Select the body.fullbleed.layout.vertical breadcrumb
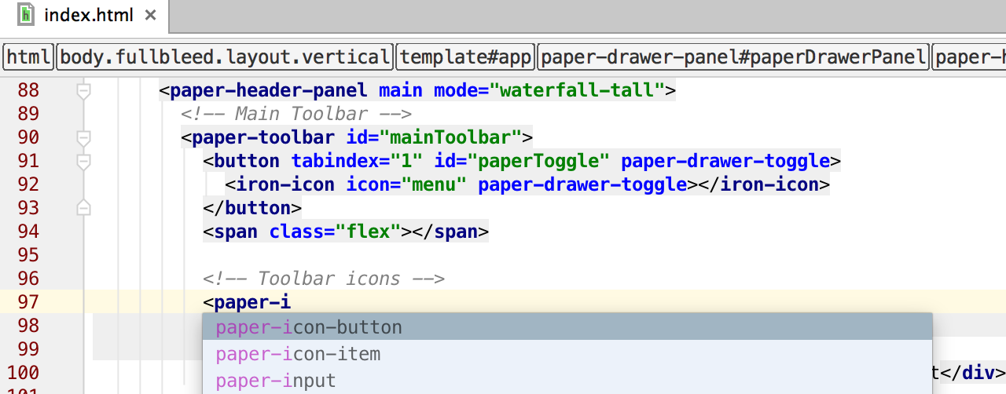Viewport: 1006px width, 394px height. coord(225,57)
